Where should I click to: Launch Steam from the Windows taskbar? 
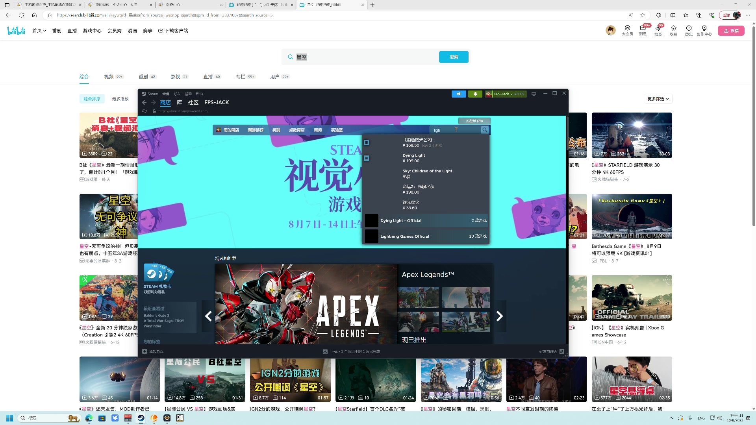click(141, 418)
